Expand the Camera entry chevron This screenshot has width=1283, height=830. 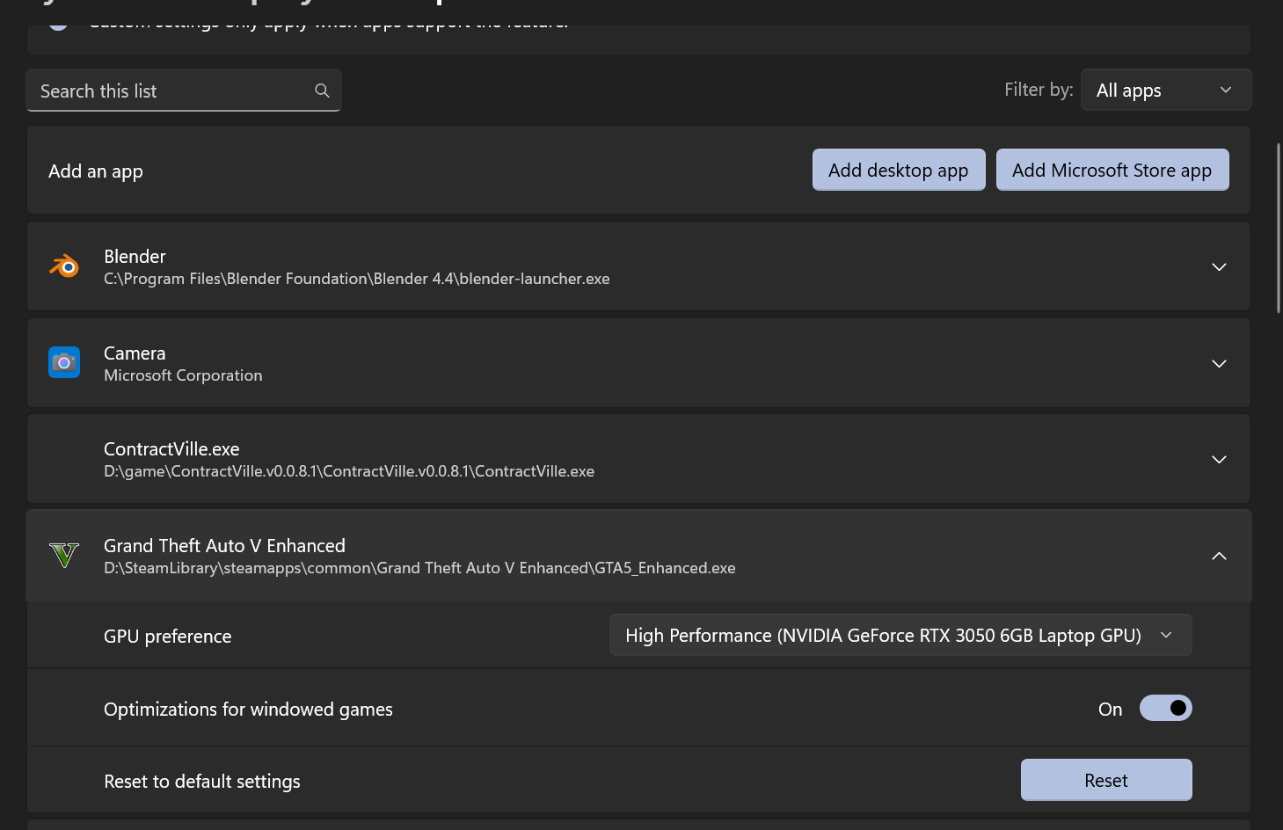(x=1219, y=363)
